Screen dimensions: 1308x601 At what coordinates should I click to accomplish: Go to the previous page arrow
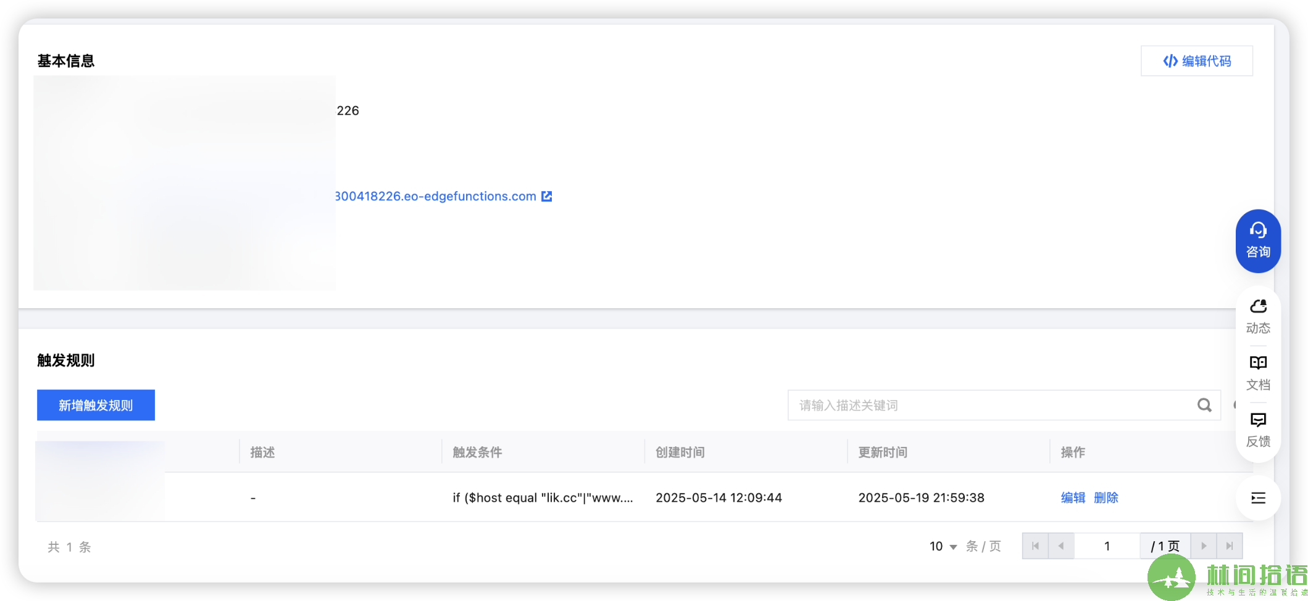(x=1061, y=546)
